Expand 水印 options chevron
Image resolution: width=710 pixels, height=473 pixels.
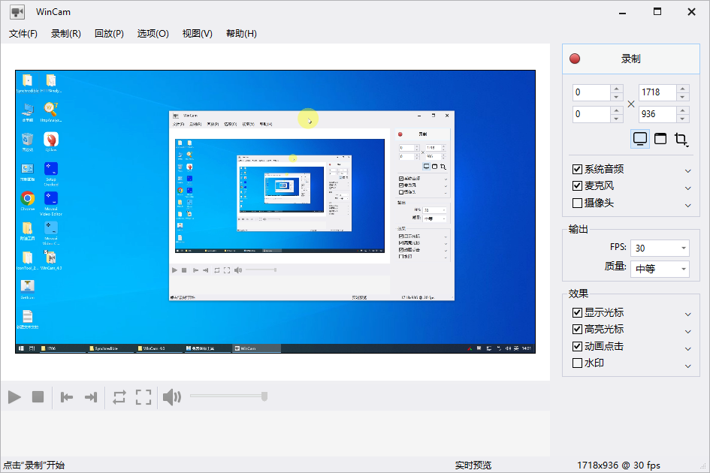[687, 366]
